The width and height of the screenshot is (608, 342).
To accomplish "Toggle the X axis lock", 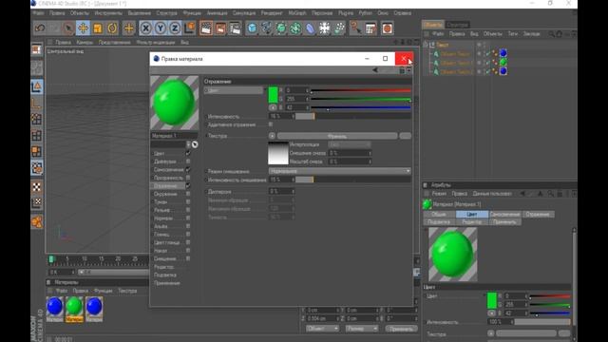I will (145, 28).
